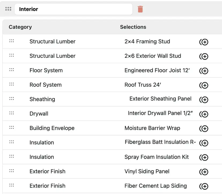Select the 2x6 Exterior Wall Stud entry

153,56
